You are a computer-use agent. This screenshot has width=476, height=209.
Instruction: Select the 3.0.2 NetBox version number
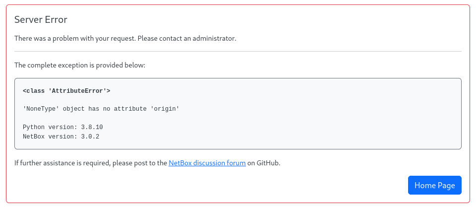pos(90,137)
